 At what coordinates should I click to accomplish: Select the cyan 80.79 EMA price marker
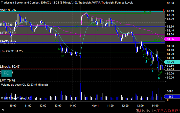click(172, 62)
